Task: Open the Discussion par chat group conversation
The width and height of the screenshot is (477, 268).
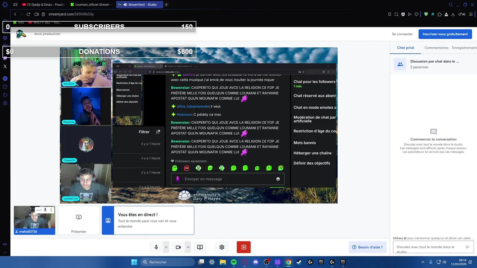Action: [433, 64]
